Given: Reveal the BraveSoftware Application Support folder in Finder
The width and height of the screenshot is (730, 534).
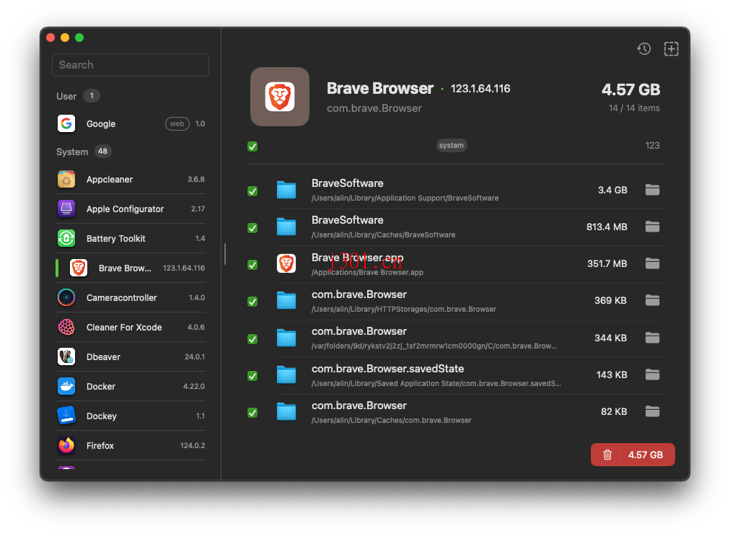Looking at the screenshot, I should 652,190.
